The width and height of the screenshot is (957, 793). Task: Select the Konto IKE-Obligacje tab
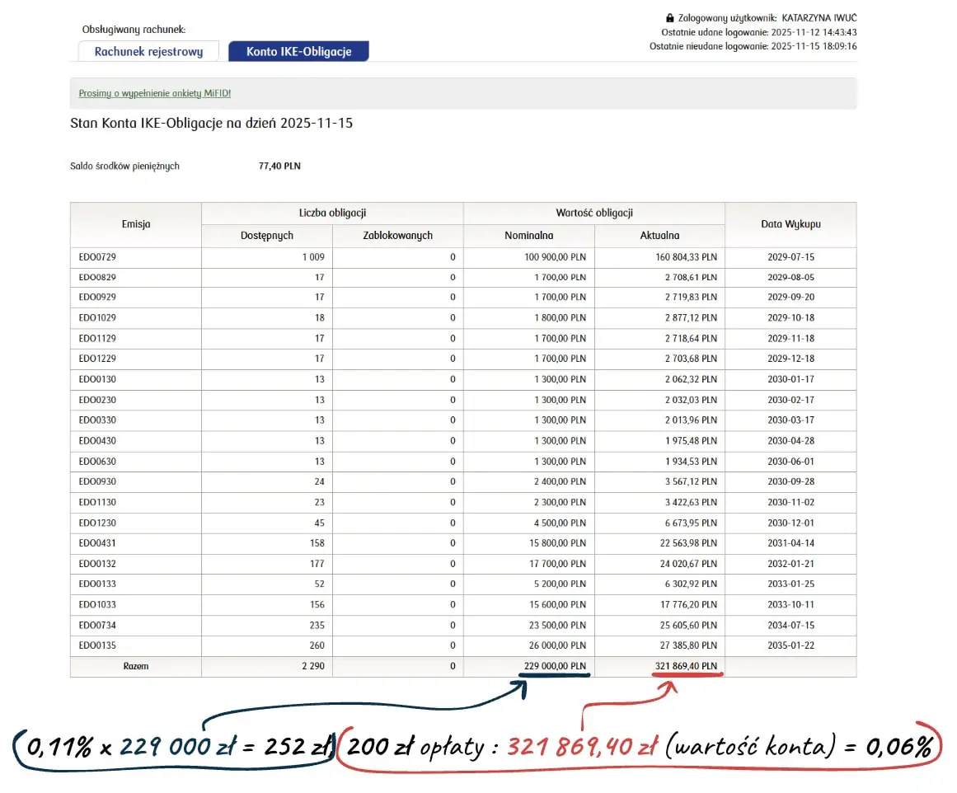[x=298, y=51]
